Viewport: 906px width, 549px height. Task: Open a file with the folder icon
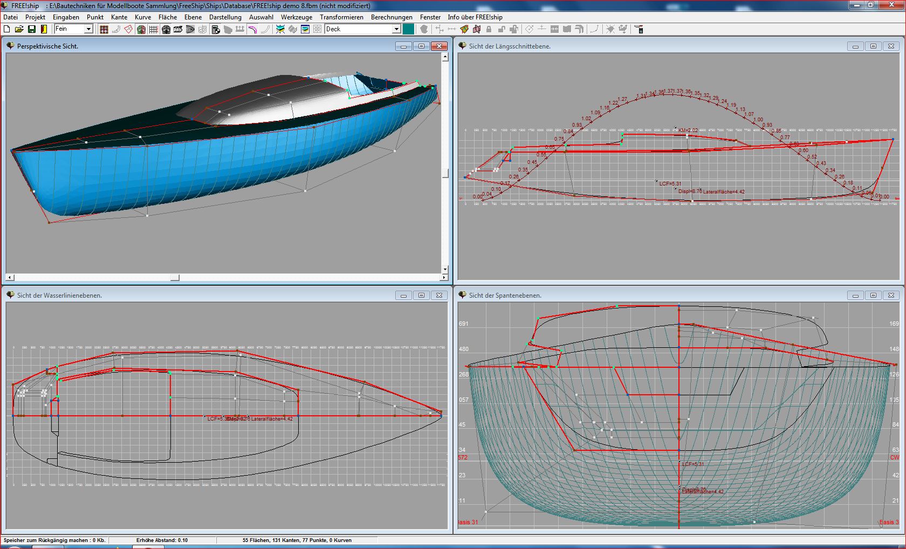[19, 29]
